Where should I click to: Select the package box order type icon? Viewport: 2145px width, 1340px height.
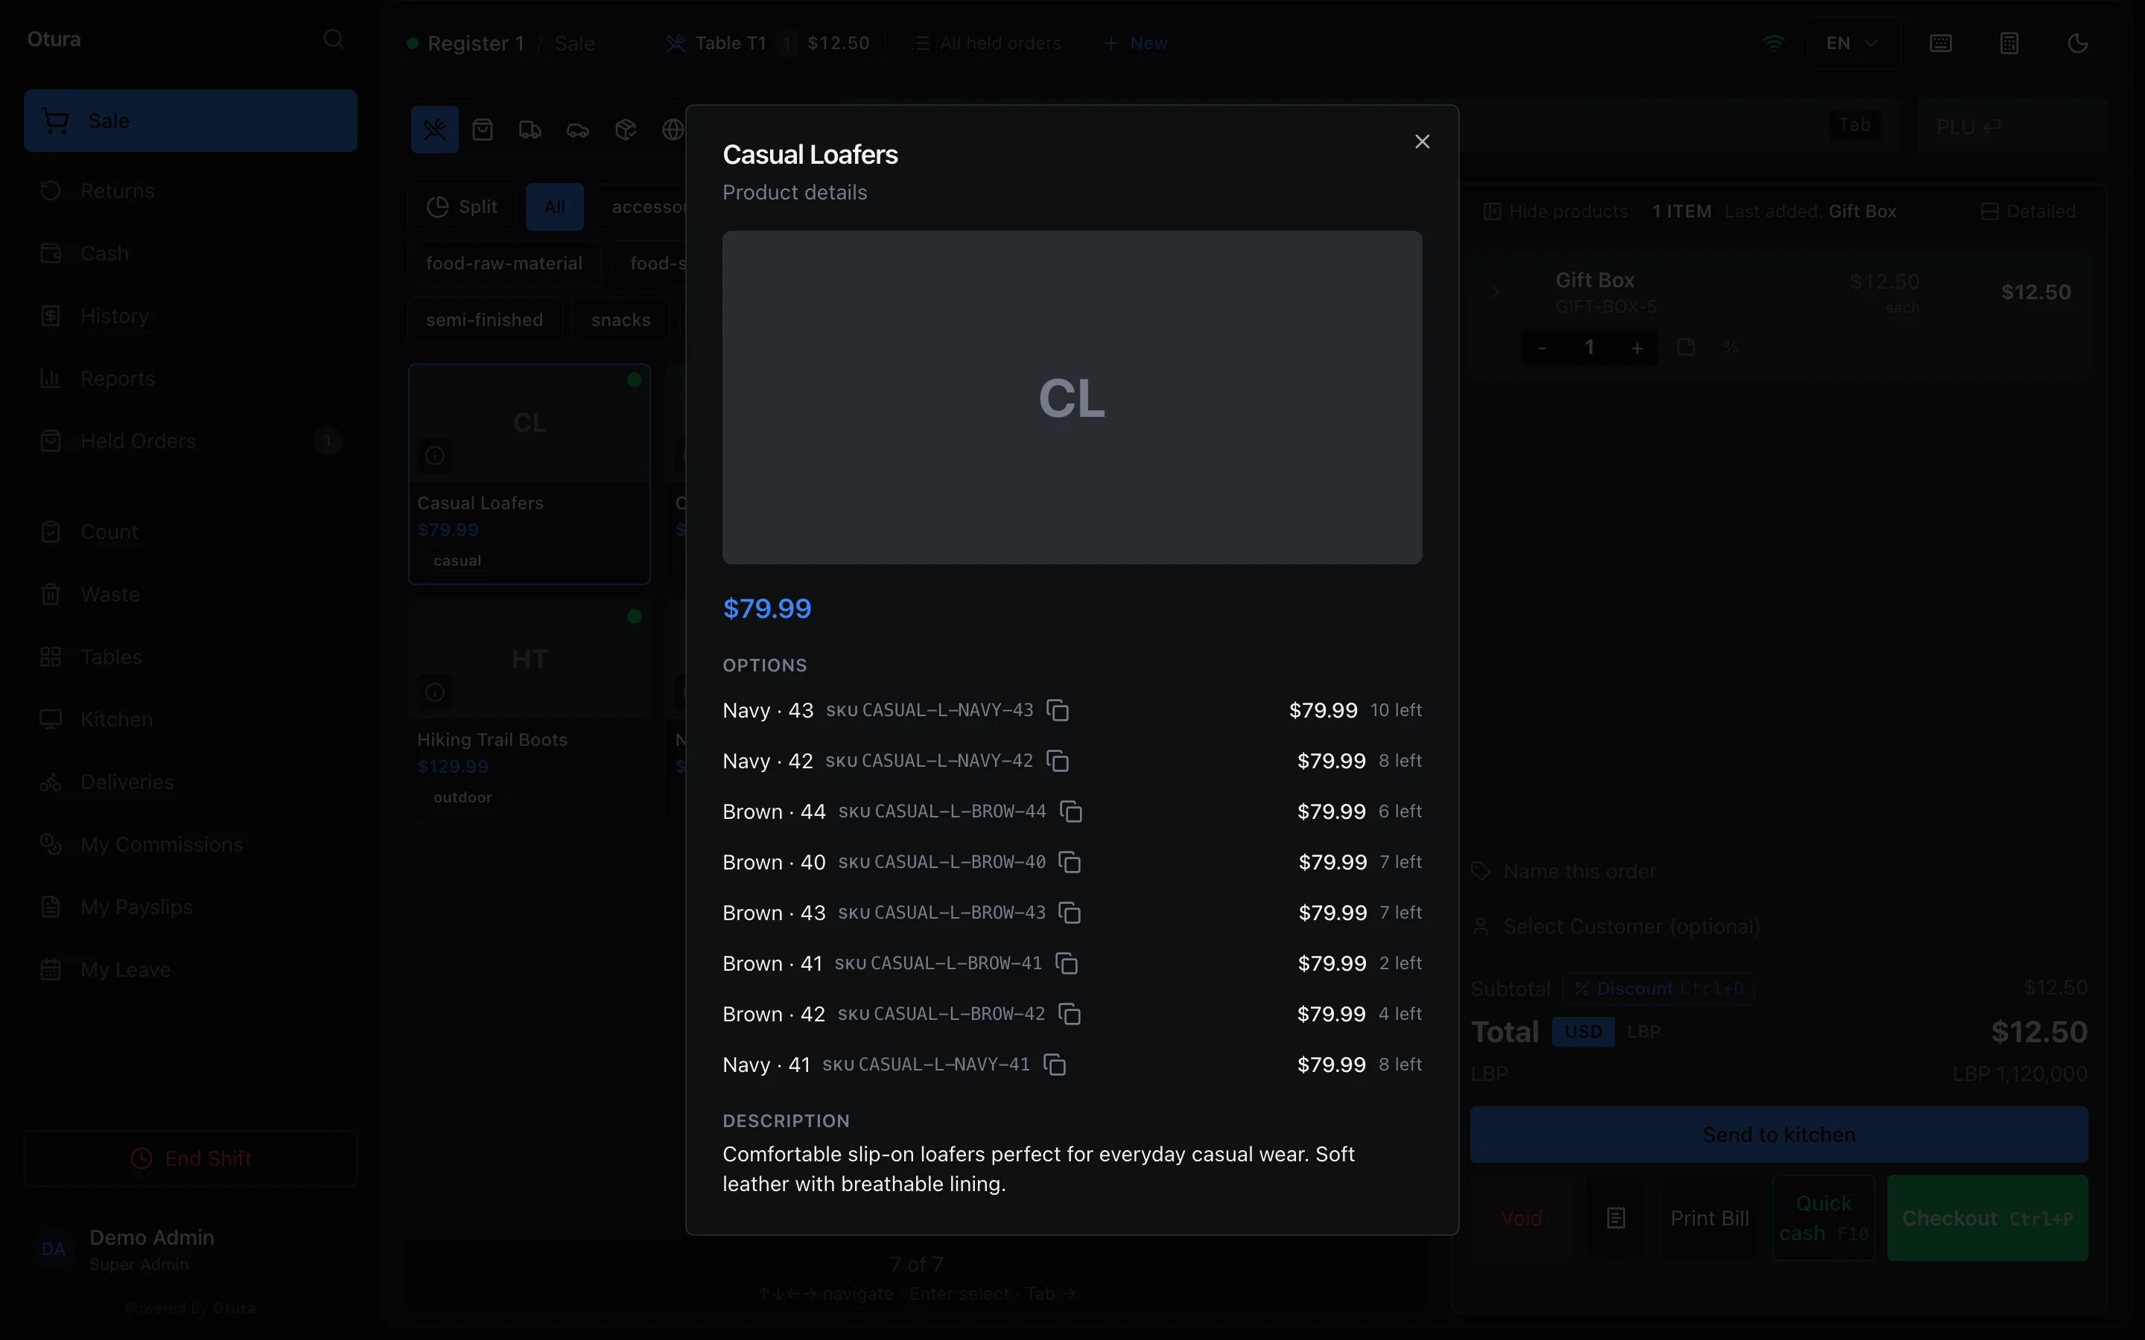click(626, 130)
